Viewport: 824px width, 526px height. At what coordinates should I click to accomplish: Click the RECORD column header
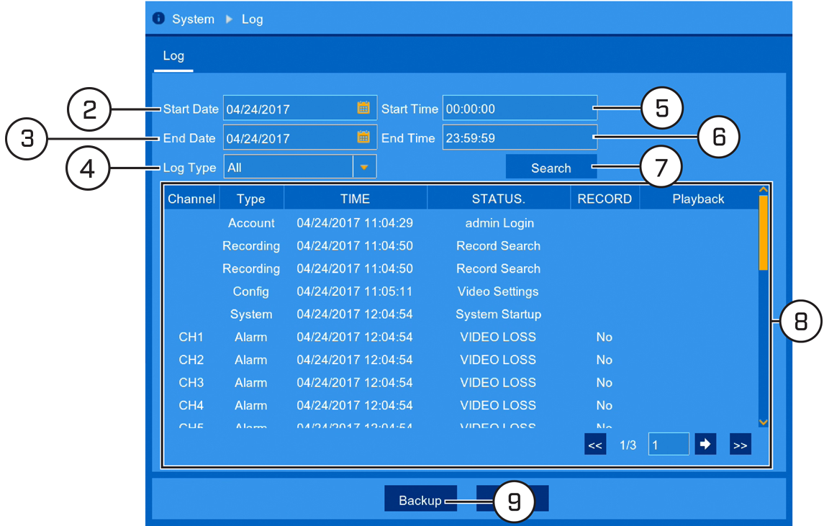pos(605,199)
